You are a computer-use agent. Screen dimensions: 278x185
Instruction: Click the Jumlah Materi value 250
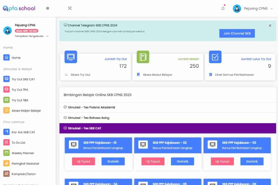coord(194,66)
